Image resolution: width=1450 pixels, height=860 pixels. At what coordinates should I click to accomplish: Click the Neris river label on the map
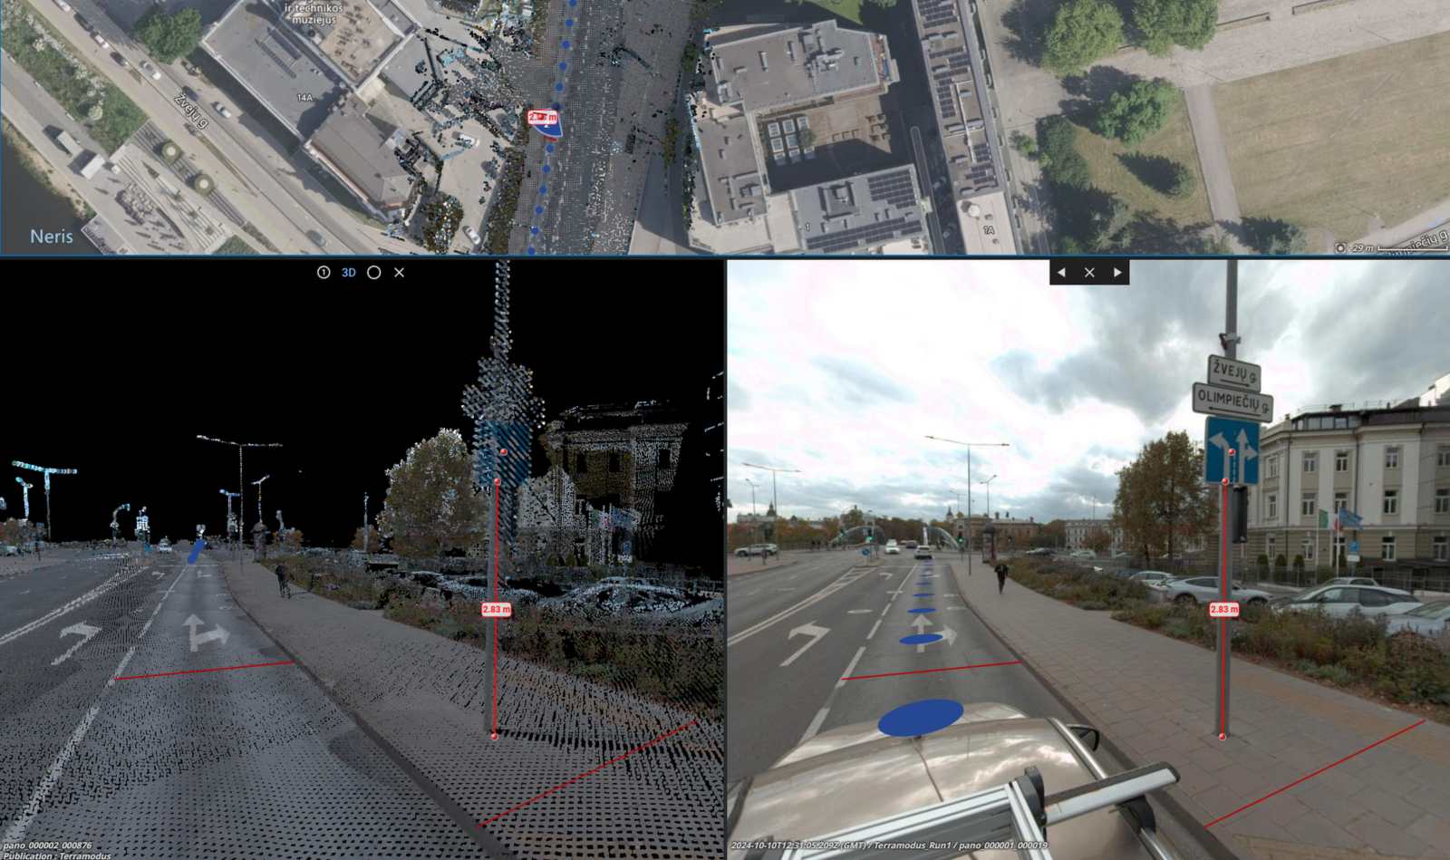(52, 237)
